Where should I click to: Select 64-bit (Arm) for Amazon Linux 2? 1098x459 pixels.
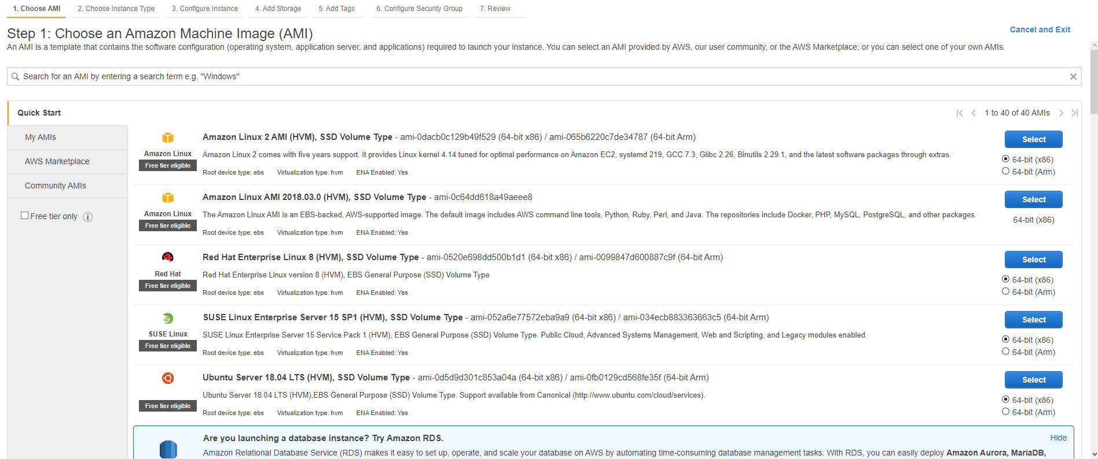1006,171
